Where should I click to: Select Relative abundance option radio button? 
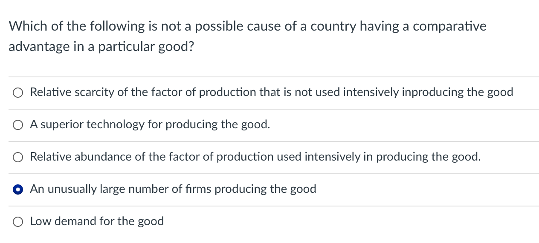click(x=18, y=157)
